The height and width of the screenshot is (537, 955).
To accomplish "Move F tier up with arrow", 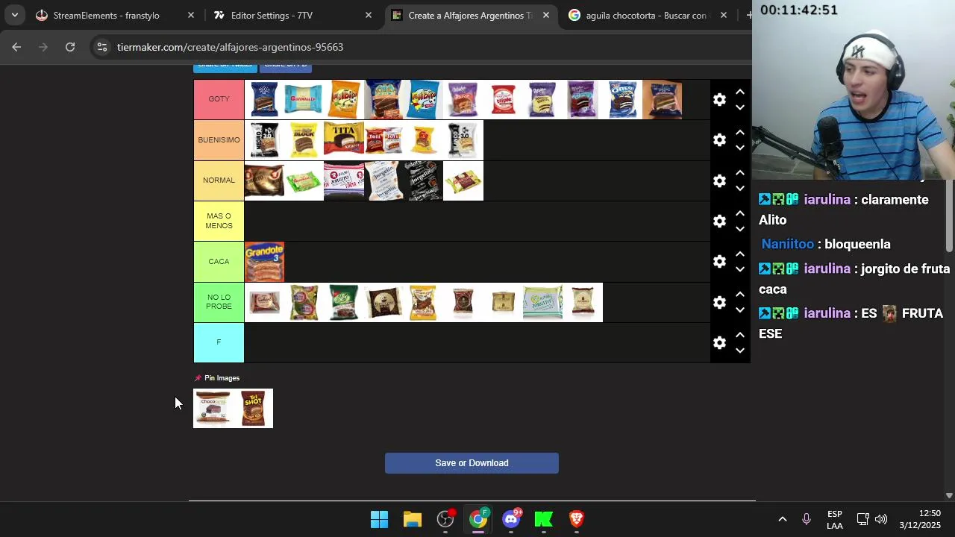I will point(739,334).
